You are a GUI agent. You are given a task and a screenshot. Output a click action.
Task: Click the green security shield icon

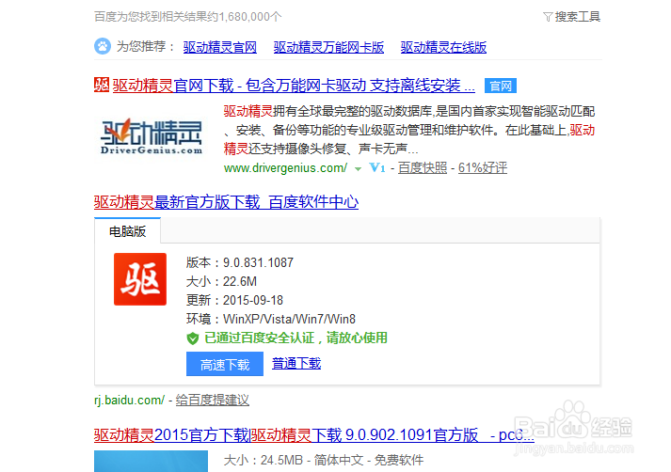[x=193, y=338]
